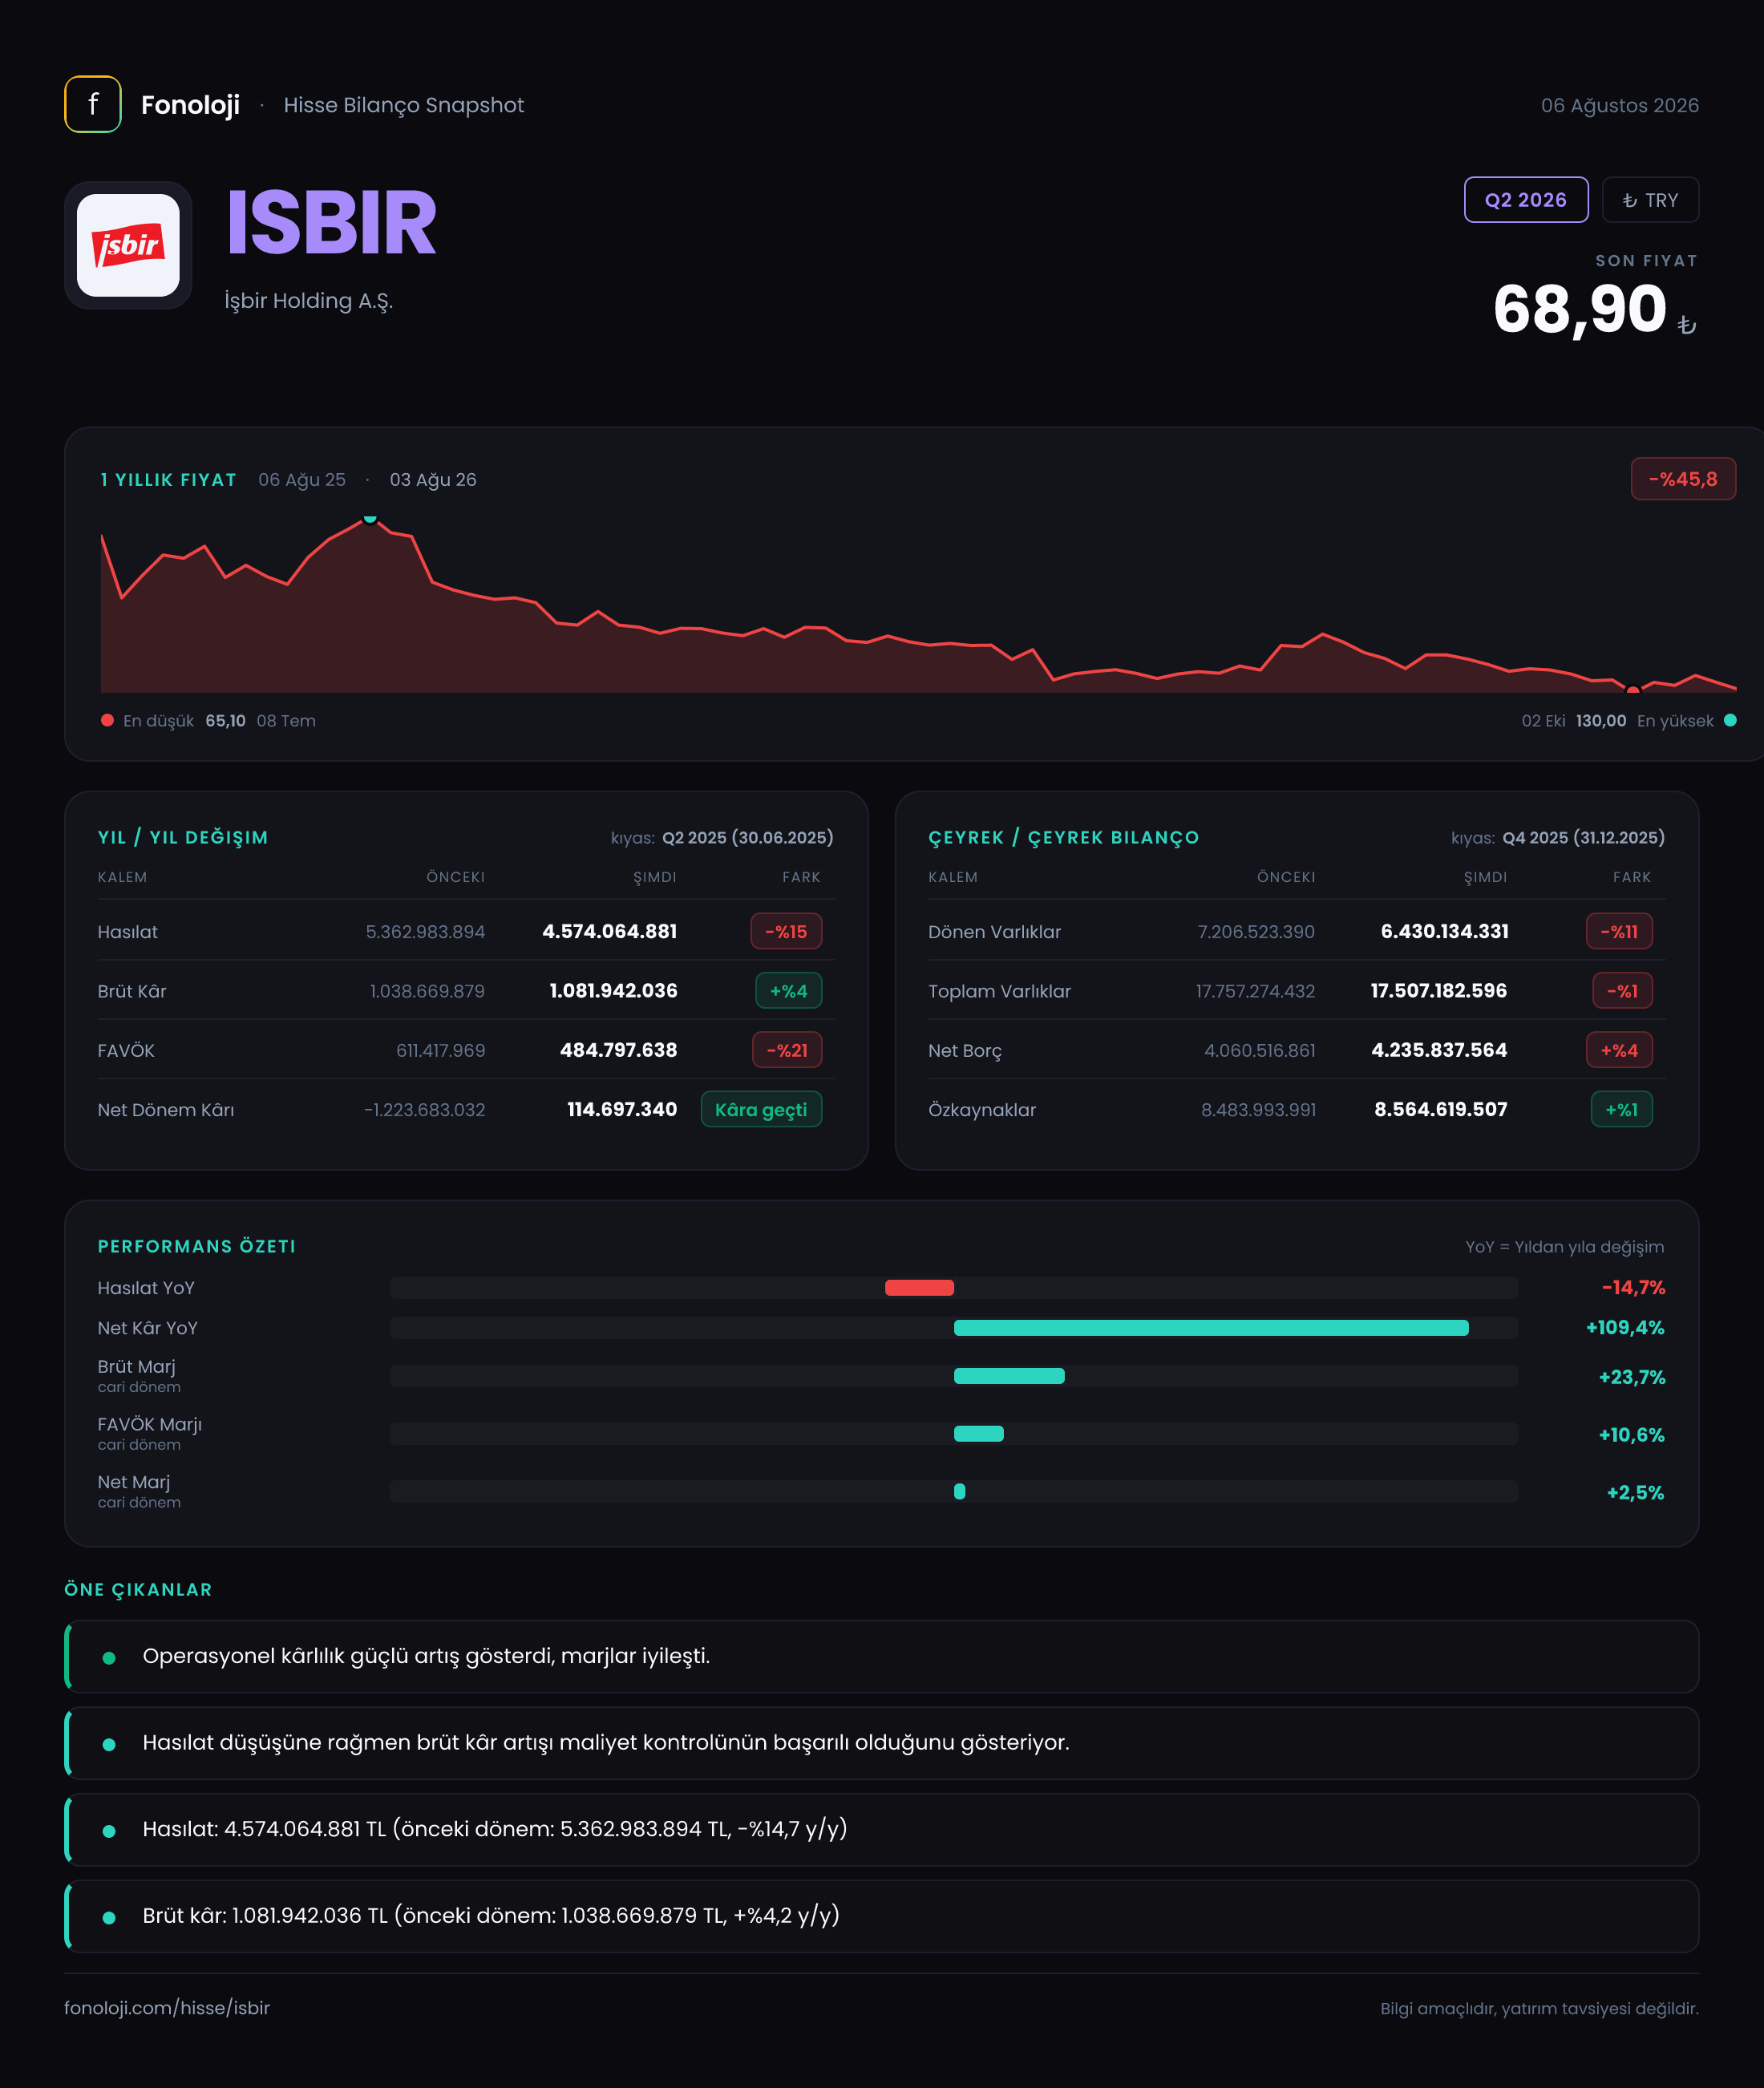Select the Q2 2026 period badge
Image resolution: width=1764 pixels, height=2088 pixels.
pos(1526,200)
